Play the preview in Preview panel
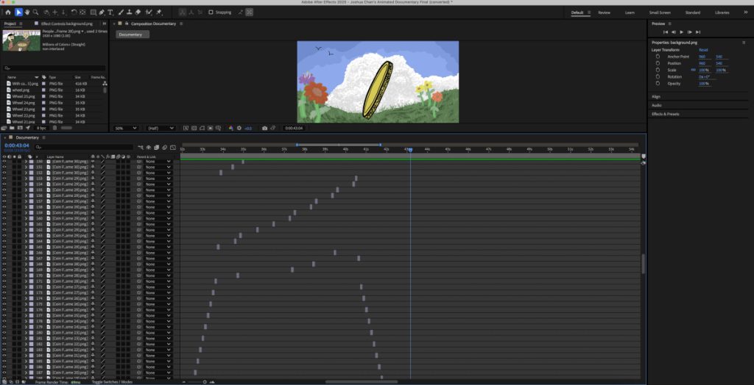754x385 pixels. [x=681, y=32]
